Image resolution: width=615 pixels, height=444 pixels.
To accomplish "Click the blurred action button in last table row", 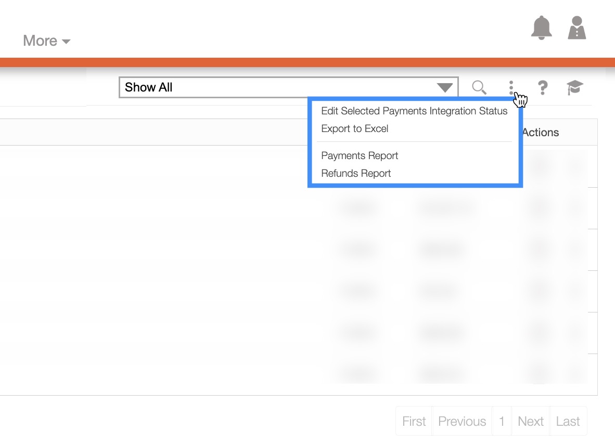I will point(540,373).
